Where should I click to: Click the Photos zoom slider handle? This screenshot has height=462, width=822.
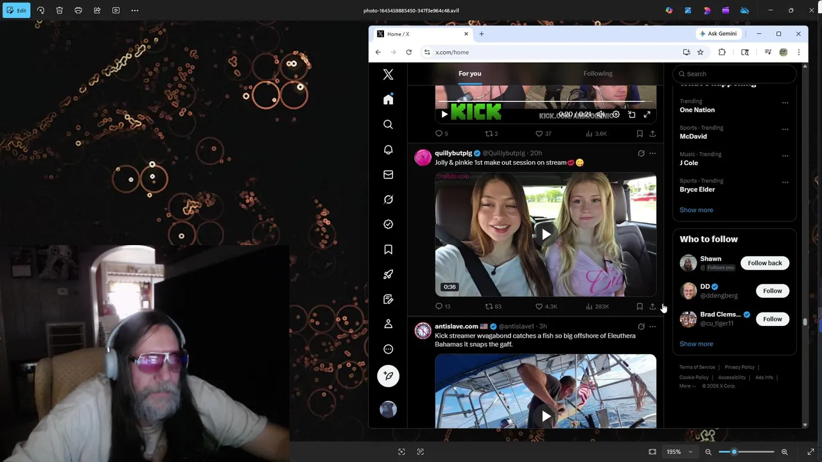734,452
